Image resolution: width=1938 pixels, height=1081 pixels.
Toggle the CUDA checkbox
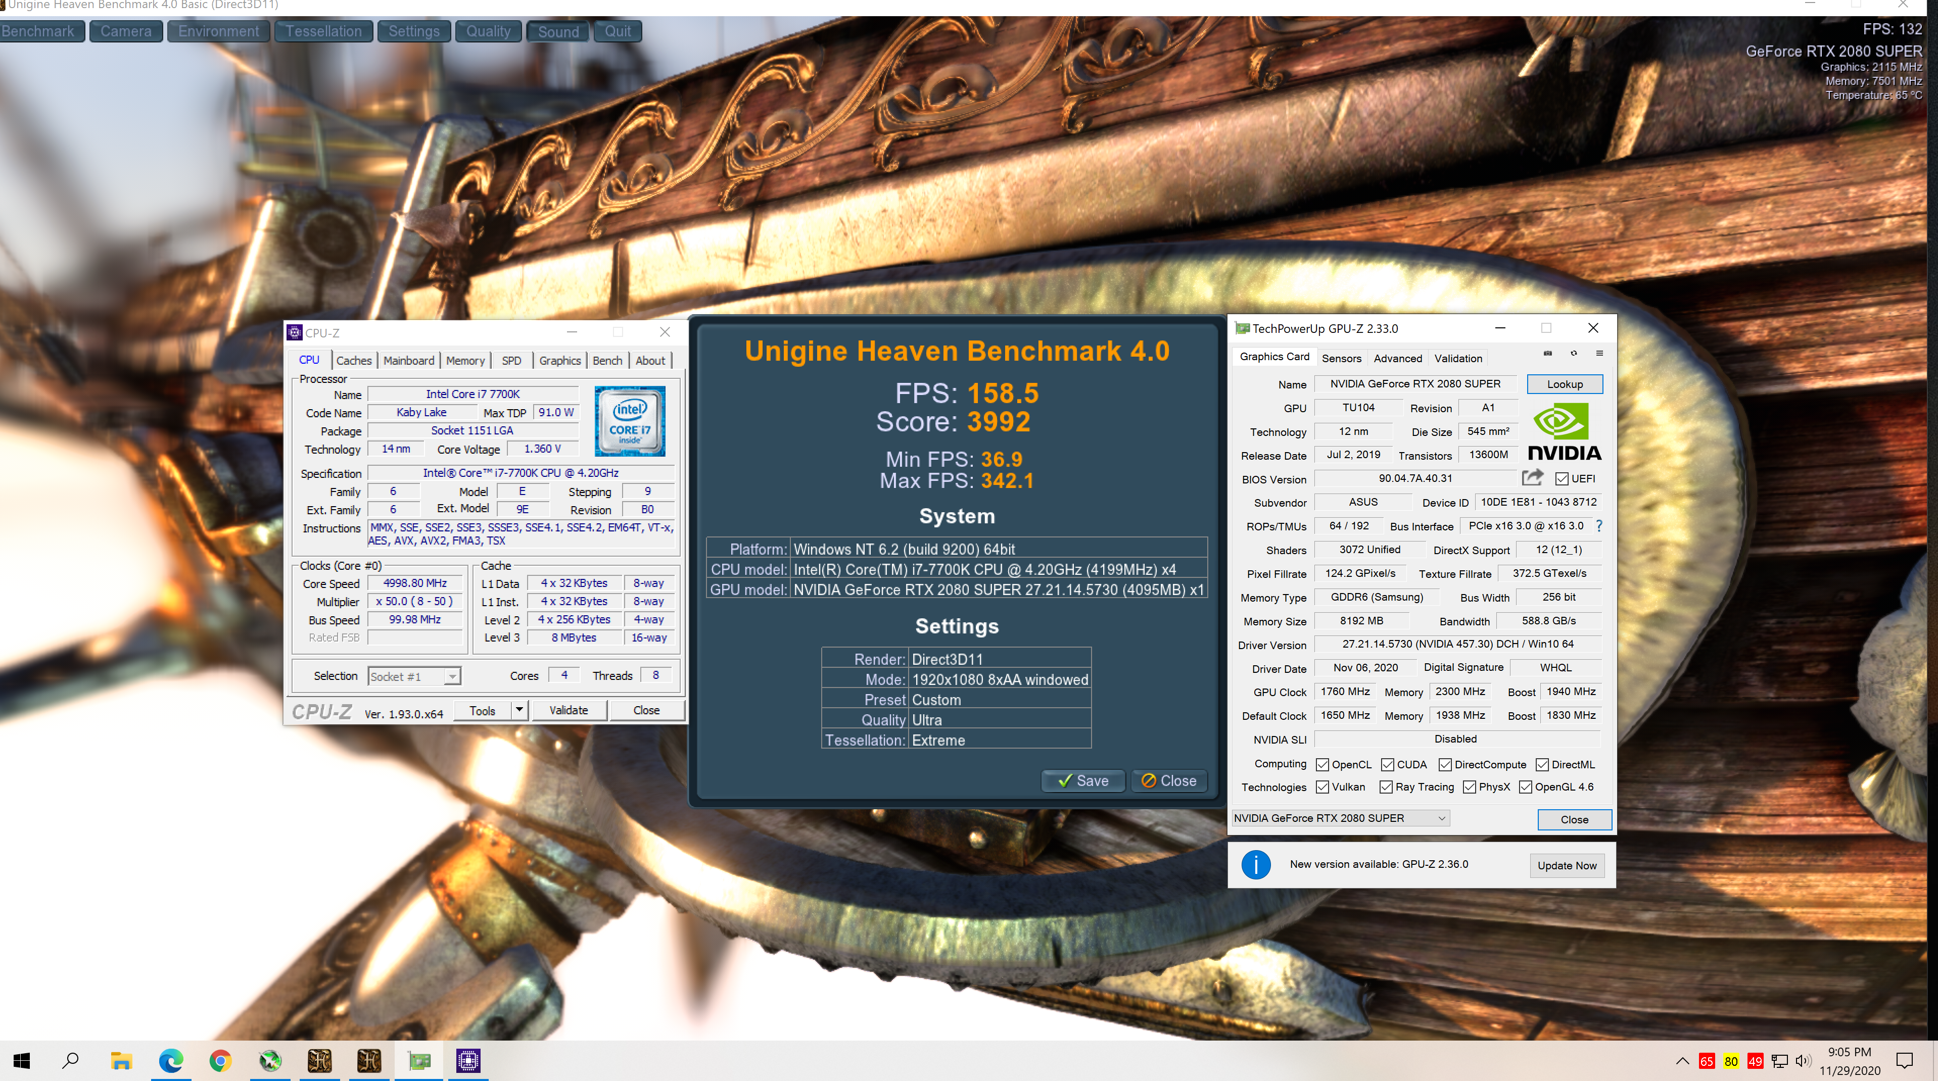click(1387, 764)
